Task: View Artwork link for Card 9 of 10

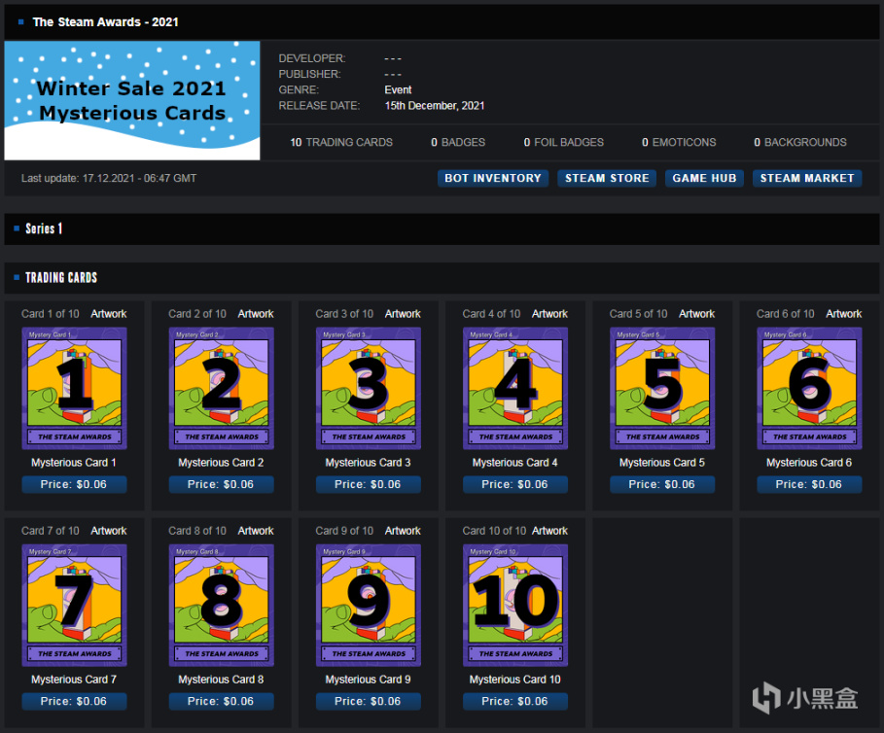Action: tap(403, 531)
